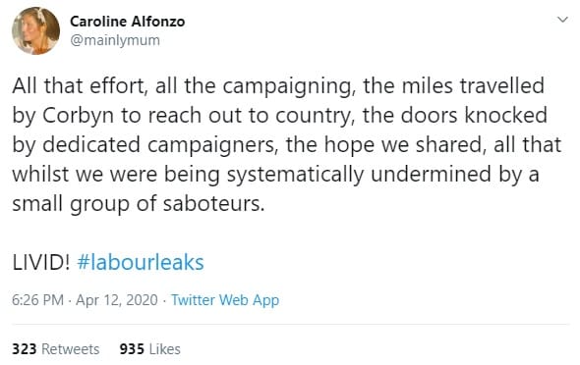Click the word LIVID! in tweet

(x=41, y=262)
